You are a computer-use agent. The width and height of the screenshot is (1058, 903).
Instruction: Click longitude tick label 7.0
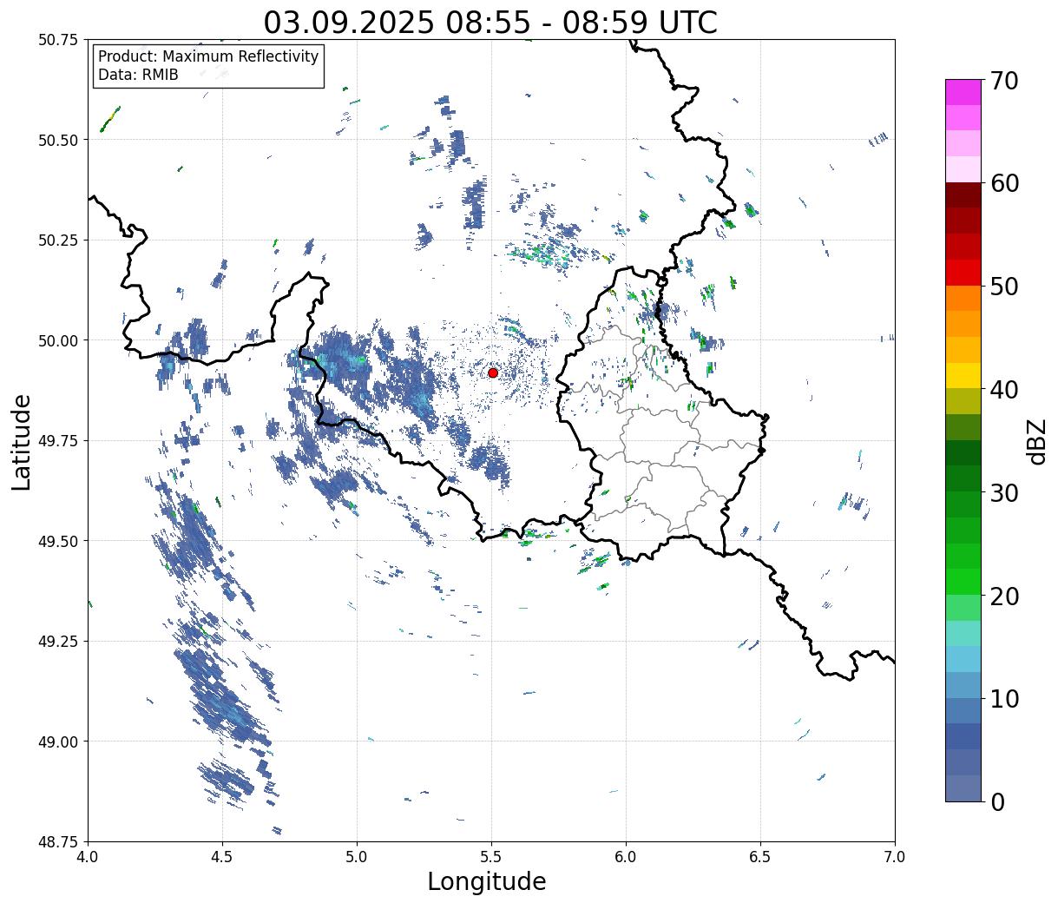tap(895, 857)
